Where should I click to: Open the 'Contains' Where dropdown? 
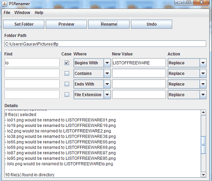pos(92,73)
